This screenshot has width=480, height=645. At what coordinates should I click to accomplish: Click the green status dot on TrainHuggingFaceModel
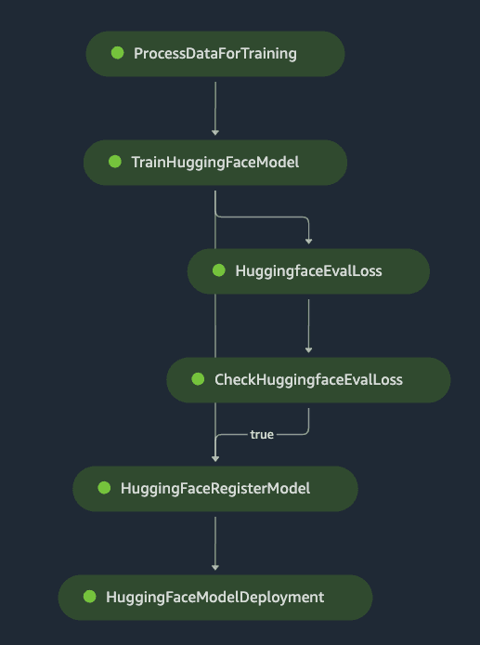click(115, 162)
